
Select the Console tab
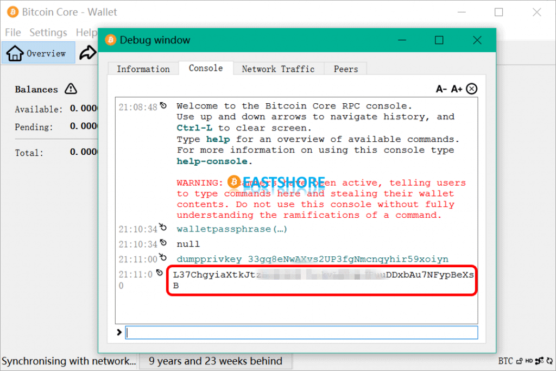[206, 68]
